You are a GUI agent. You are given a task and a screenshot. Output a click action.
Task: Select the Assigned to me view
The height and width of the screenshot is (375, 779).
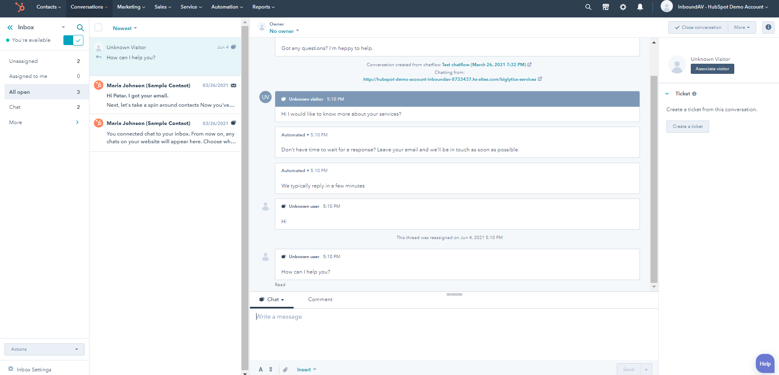coord(44,76)
